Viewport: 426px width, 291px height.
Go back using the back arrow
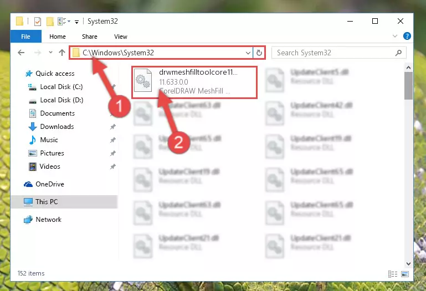click(21, 53)
